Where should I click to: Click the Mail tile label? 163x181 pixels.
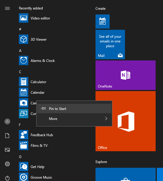click(x=101, y=56)
